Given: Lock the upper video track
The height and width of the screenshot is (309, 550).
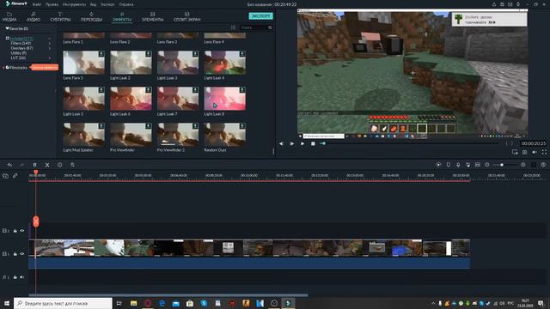Looking at the screenshot, I should [x=15, y=231].
